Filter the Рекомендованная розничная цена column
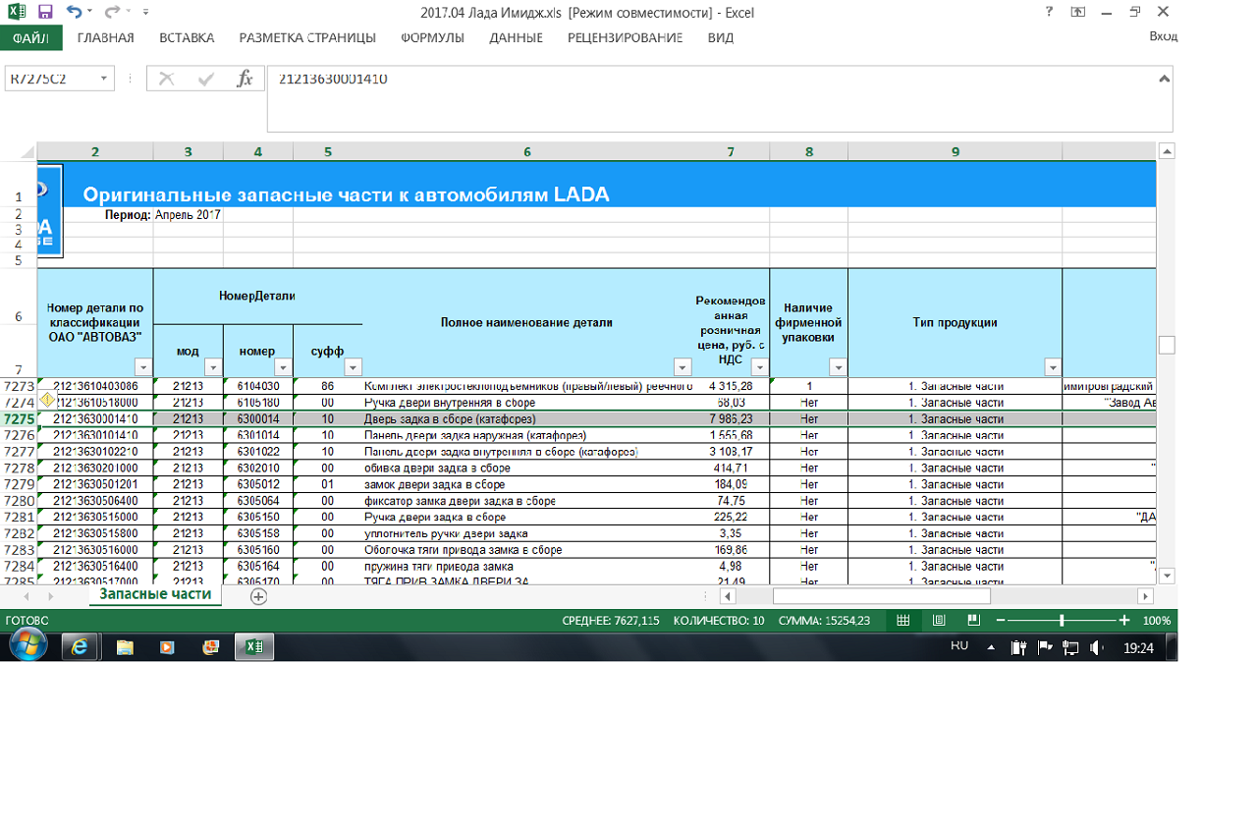1257x827 pixels. (x=760, y=367)
